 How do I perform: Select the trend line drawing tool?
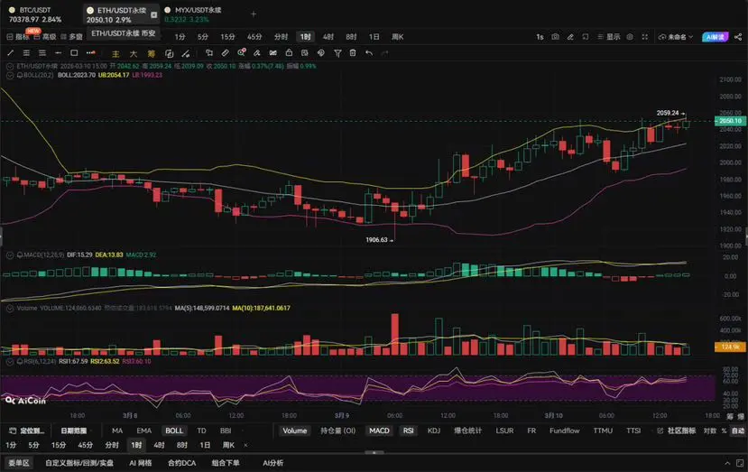click(11, 53)
